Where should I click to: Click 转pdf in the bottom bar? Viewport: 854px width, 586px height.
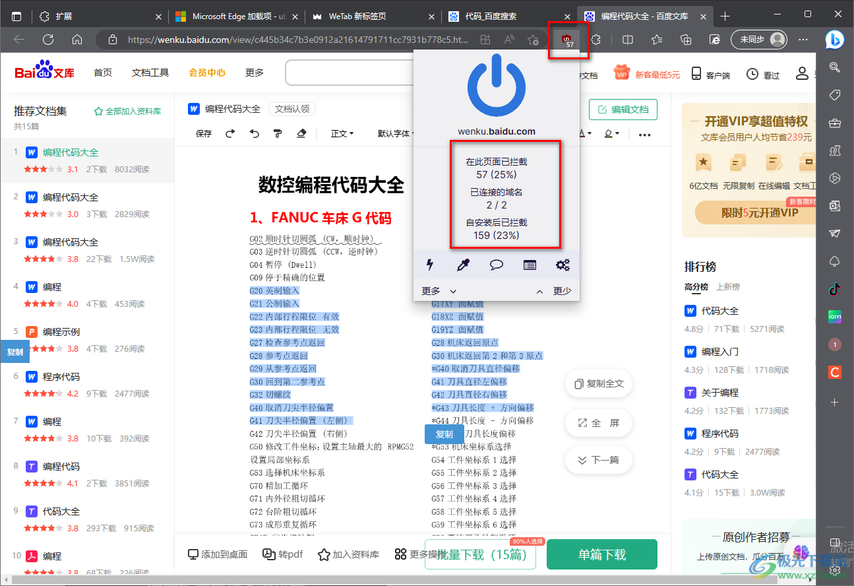point(283,555)
